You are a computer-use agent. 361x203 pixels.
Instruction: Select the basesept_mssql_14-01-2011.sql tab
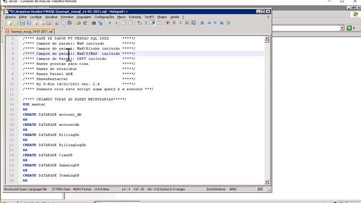tap(29, 32)
